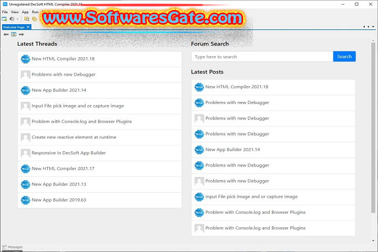Click the DecSoft application icon in title bar
The image size is (378, 252).
[5, 4]
